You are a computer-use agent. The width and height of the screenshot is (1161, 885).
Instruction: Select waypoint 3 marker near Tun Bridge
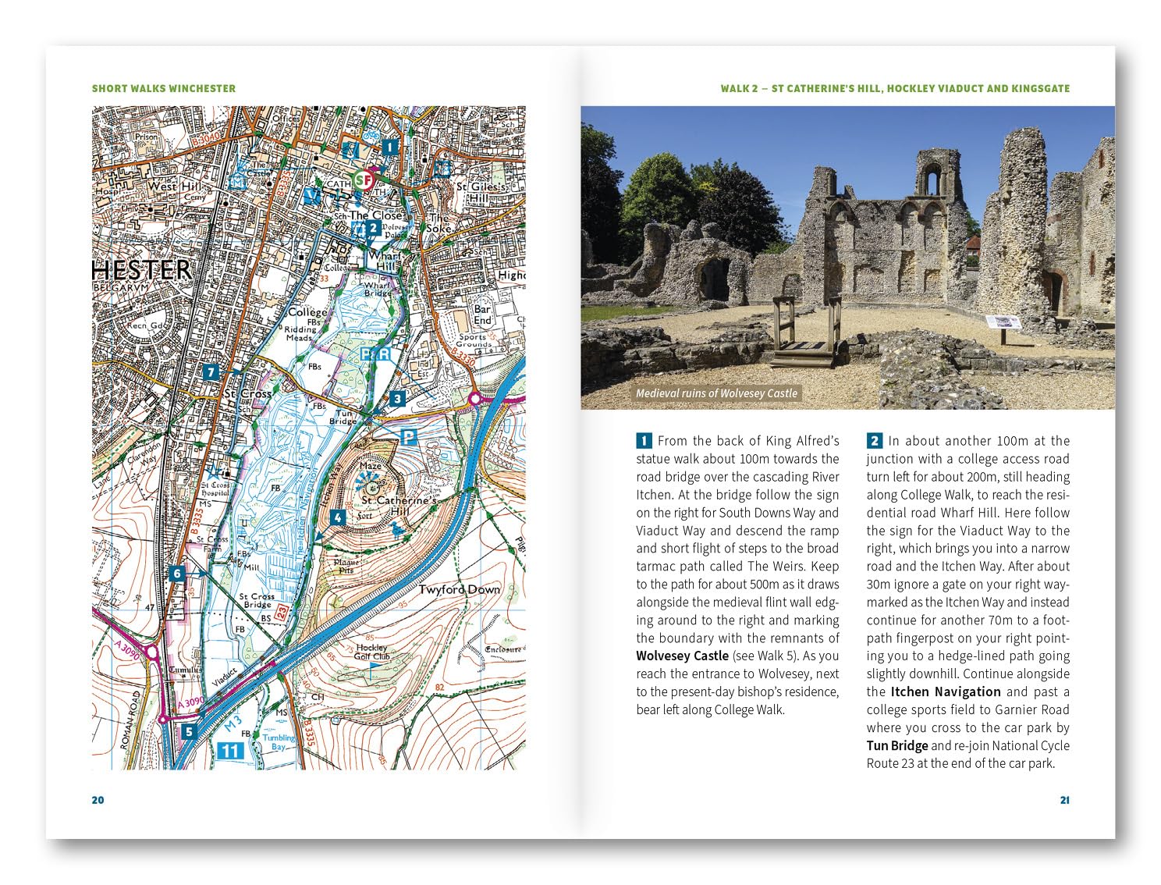pos(397,399)
